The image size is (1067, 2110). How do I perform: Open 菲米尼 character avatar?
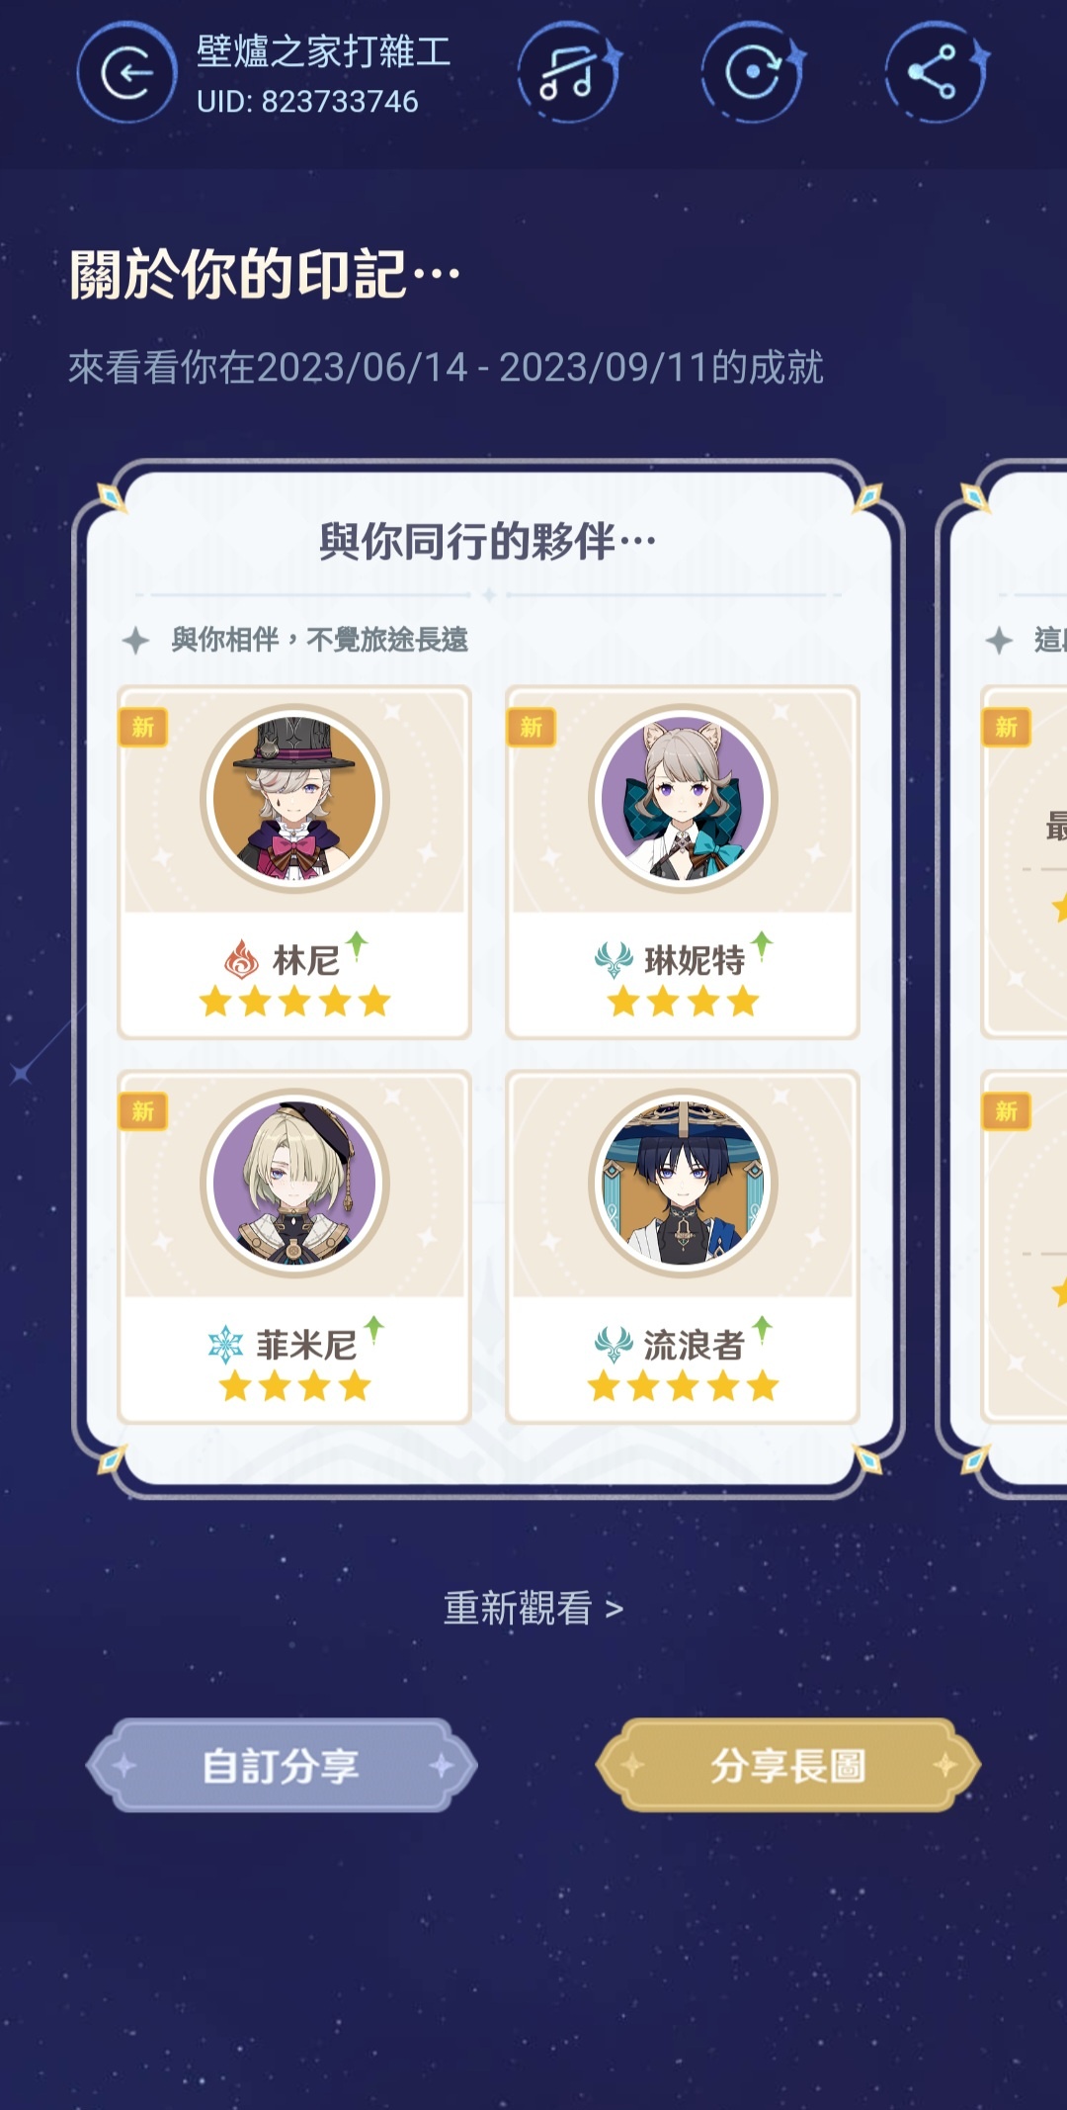[294, 1183]
